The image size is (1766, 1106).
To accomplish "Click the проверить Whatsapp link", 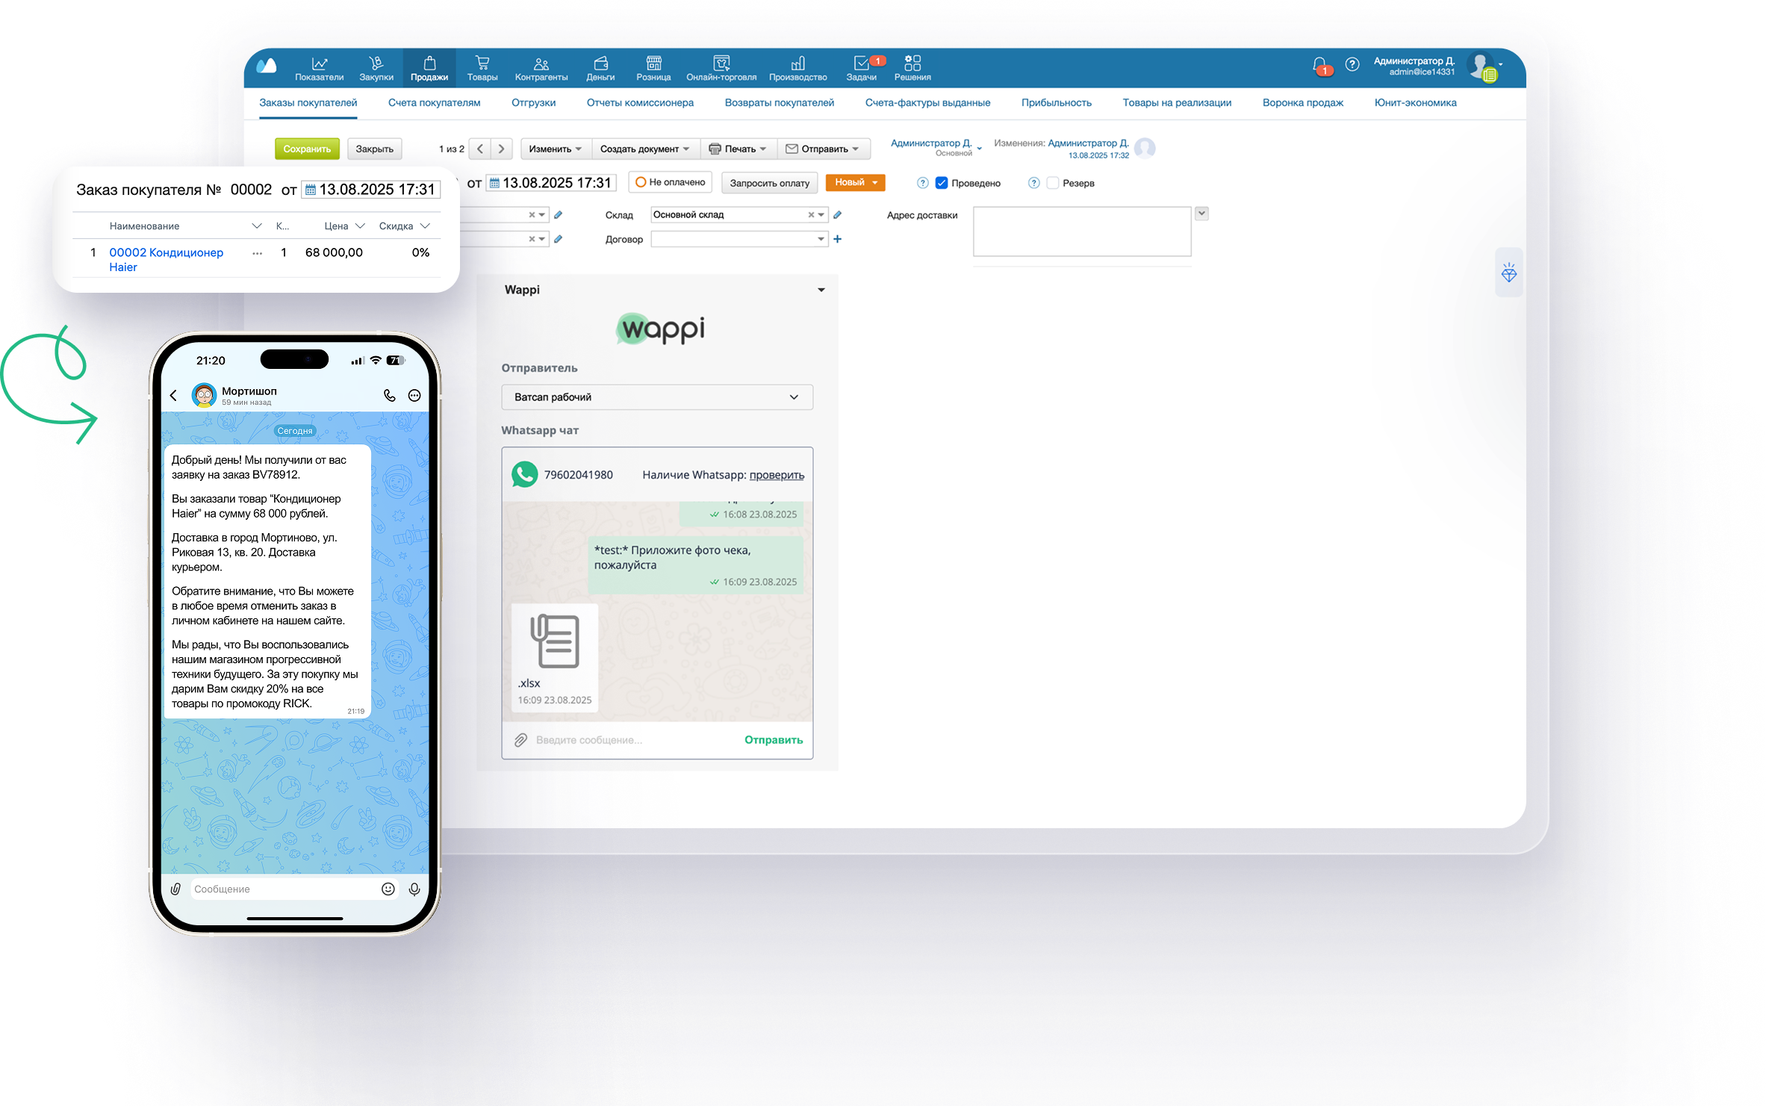I will coord(776,475).
